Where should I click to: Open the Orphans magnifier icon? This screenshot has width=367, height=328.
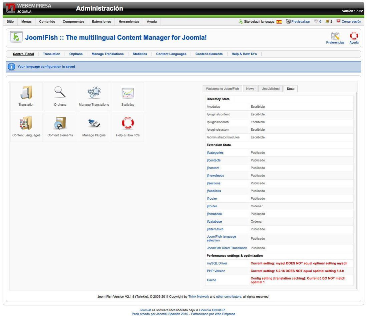(60, 92)
